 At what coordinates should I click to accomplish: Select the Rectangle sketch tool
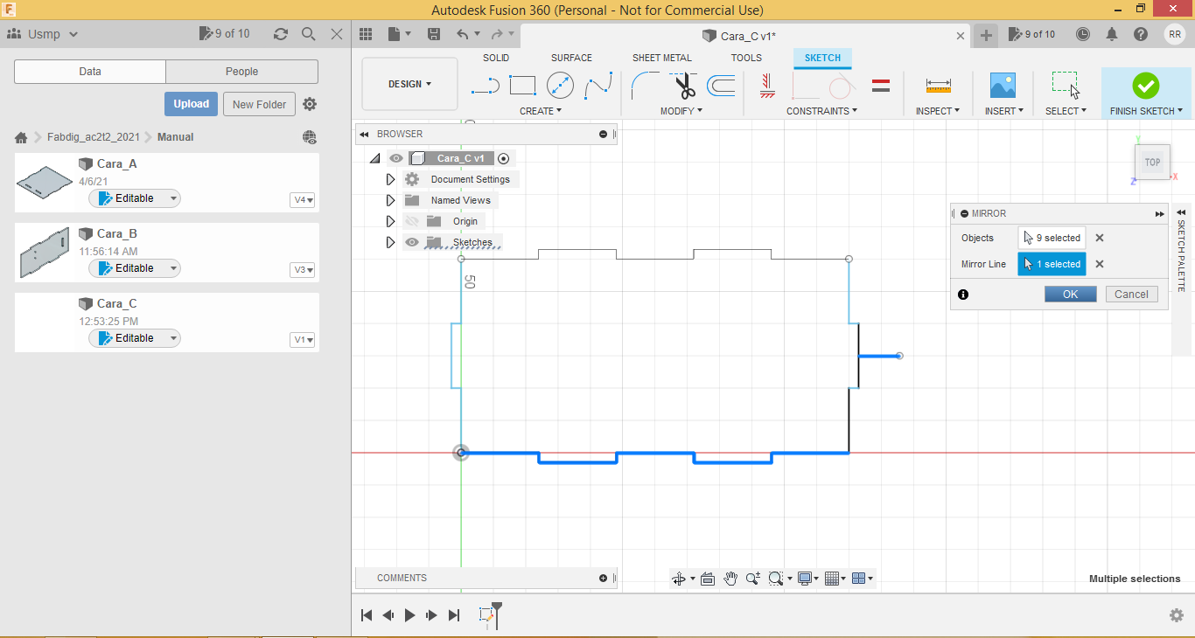(522, 86)
